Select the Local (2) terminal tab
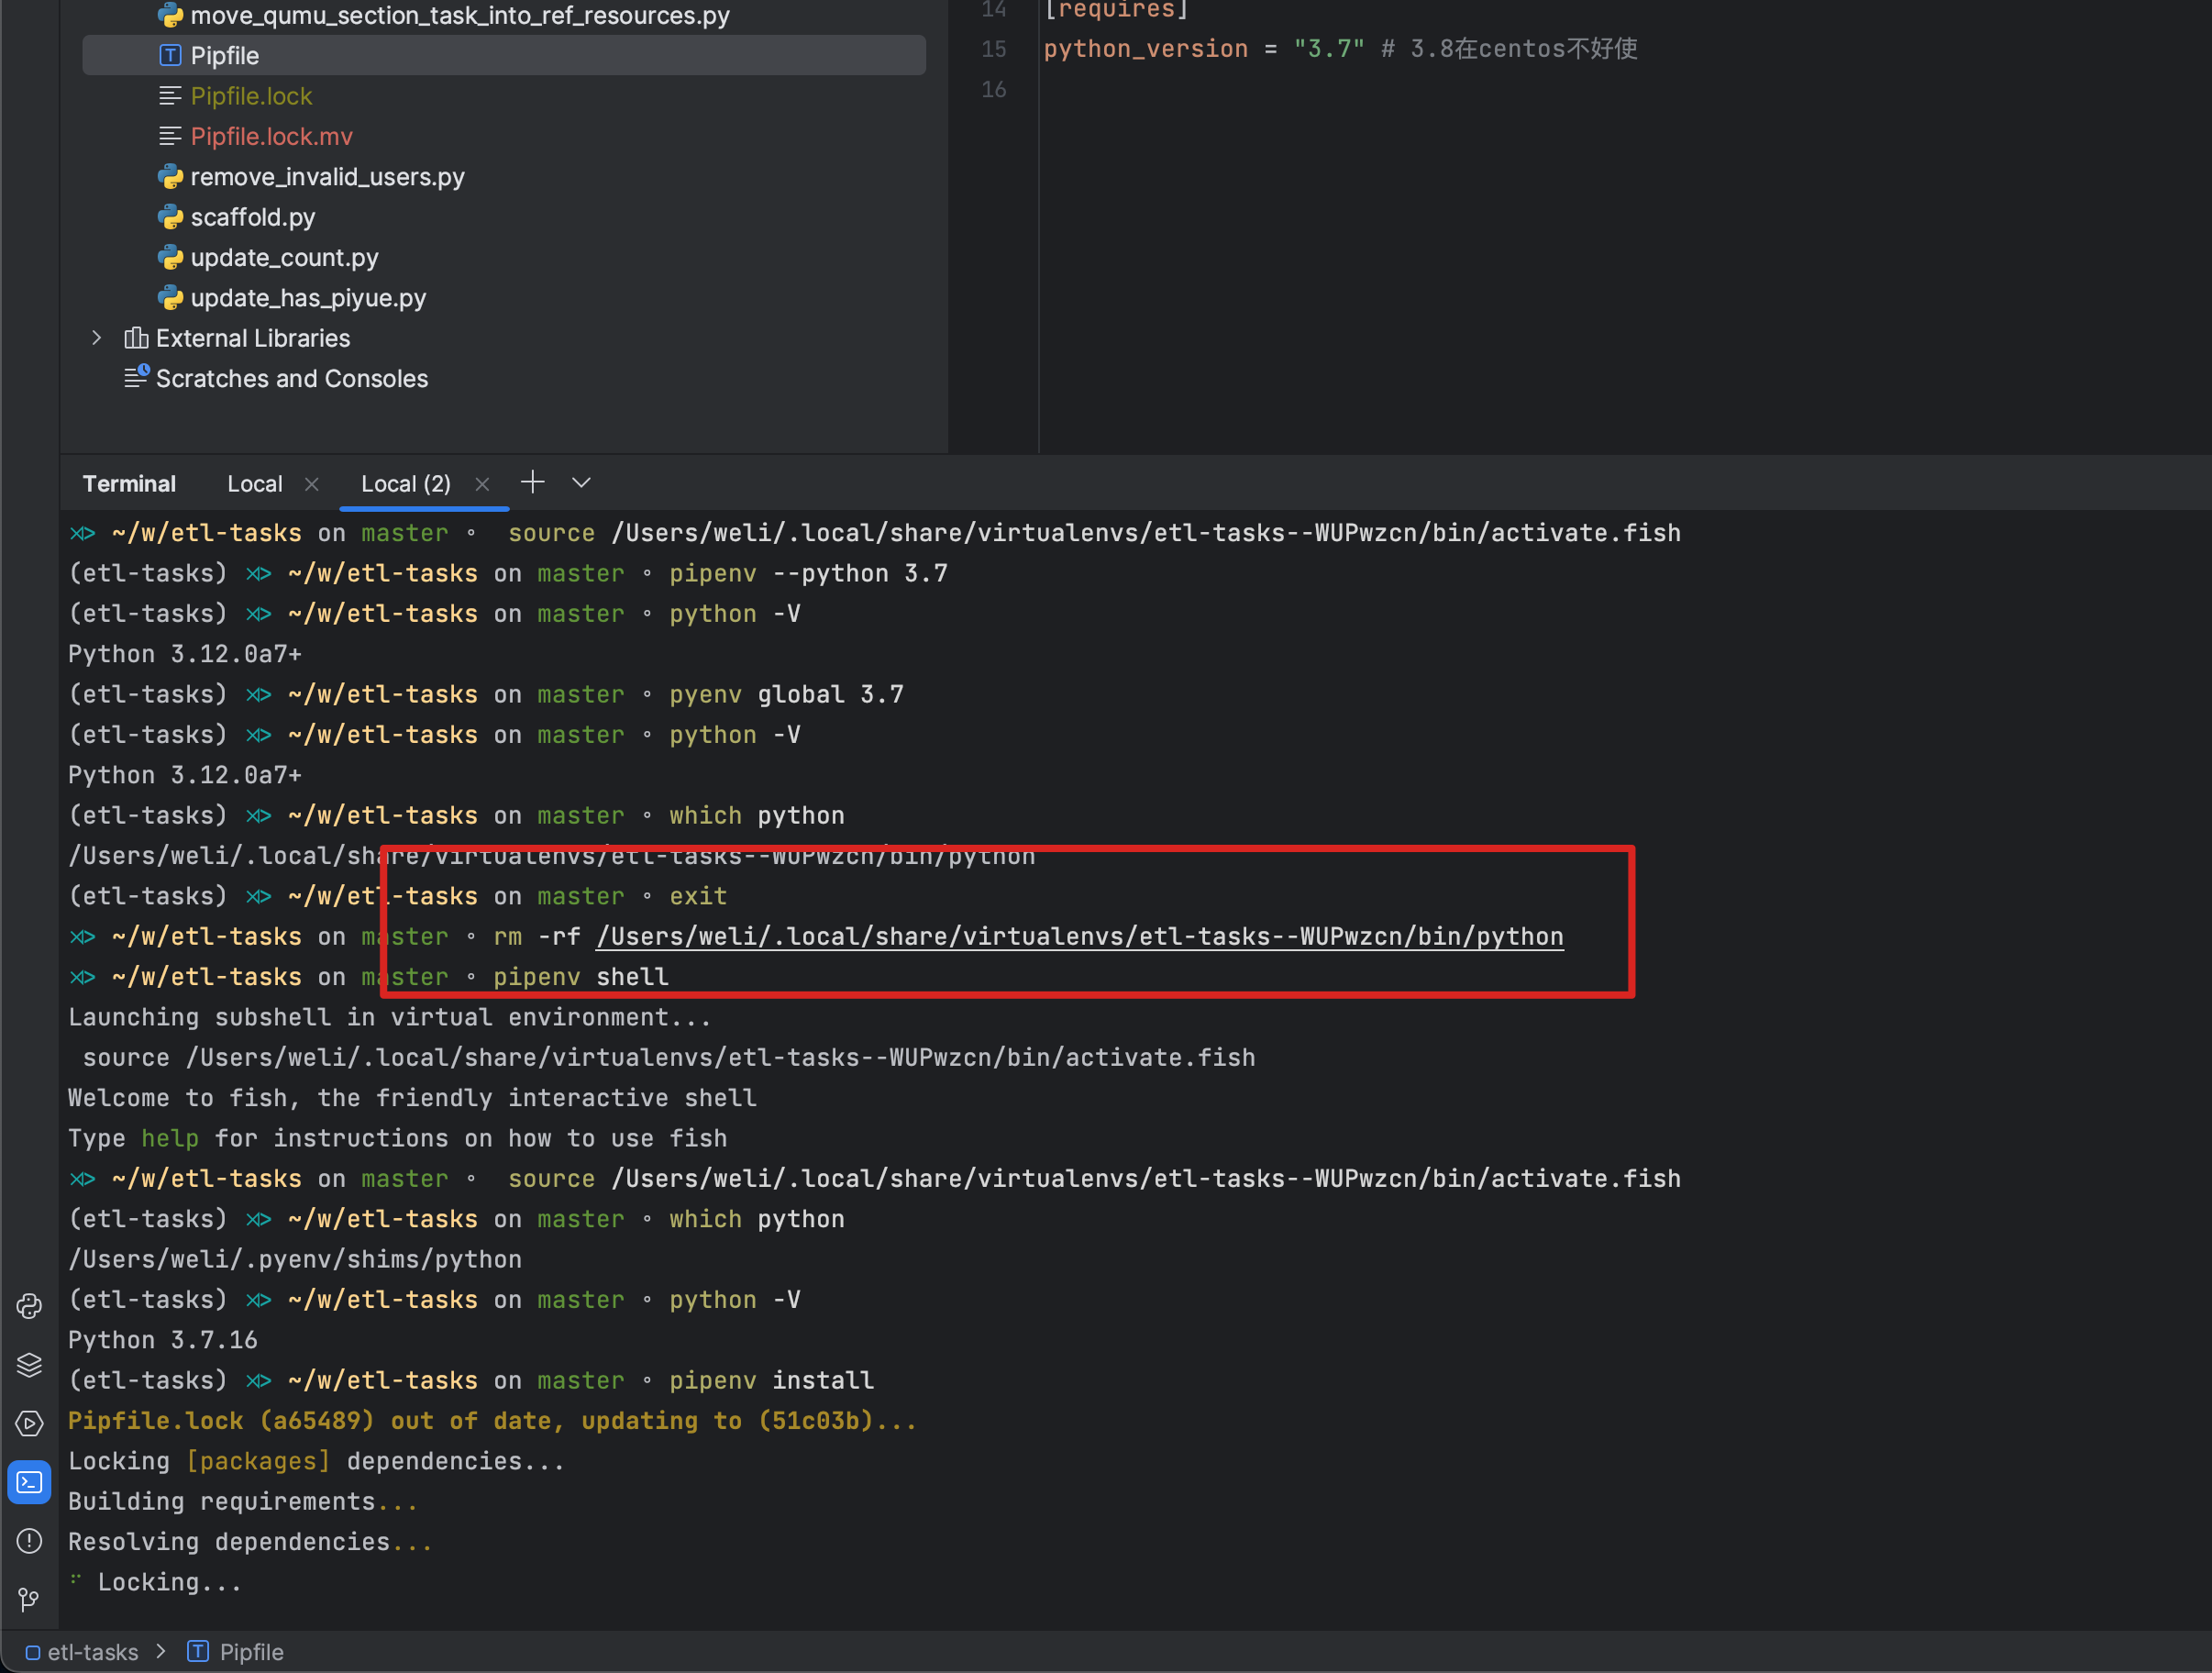This screenshot has width=2212, height=1673. click(405, 484)
